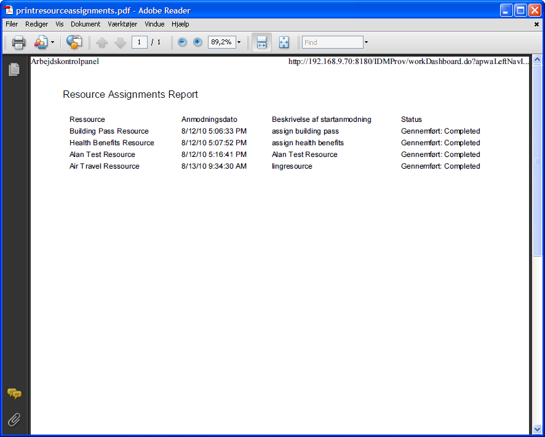This screenshot has height=437, width=545.
Task: Go to next page arrow
Action: (x=121, y=42)
